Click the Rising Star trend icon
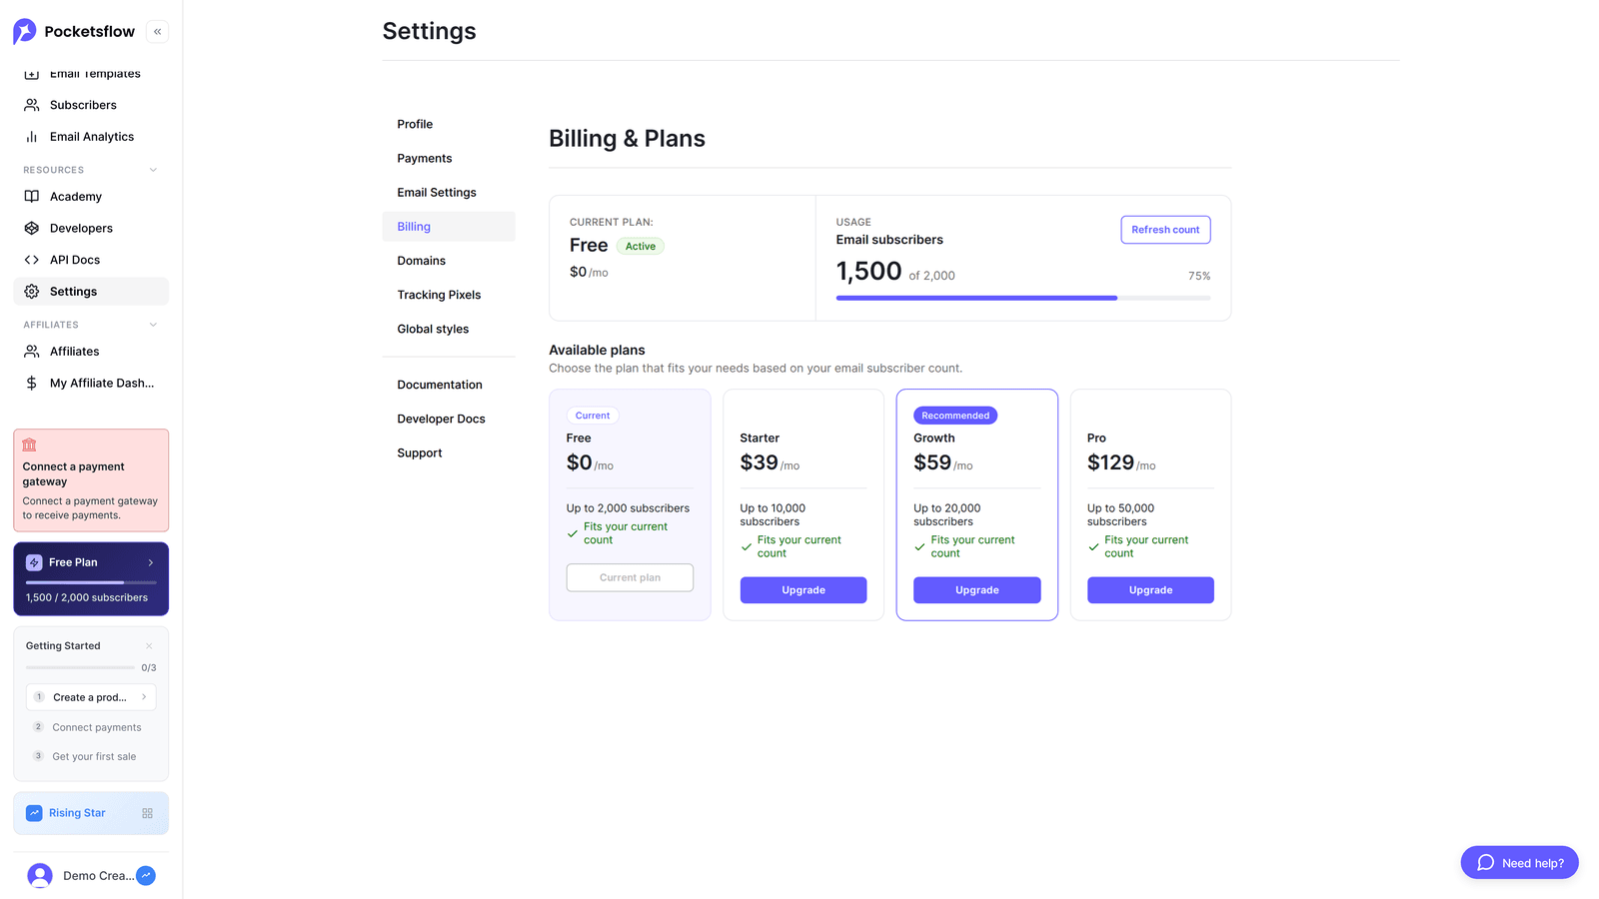1599x899 pixels. pyautogui.click(x=34, y=813)
